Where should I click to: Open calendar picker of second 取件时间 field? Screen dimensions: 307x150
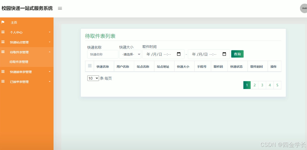tap(224, 54)
